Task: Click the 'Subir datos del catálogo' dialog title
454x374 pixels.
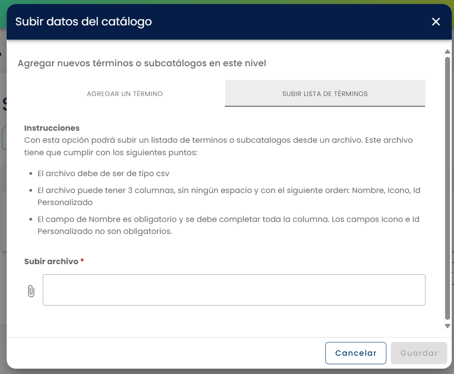Action: (83, 22)
